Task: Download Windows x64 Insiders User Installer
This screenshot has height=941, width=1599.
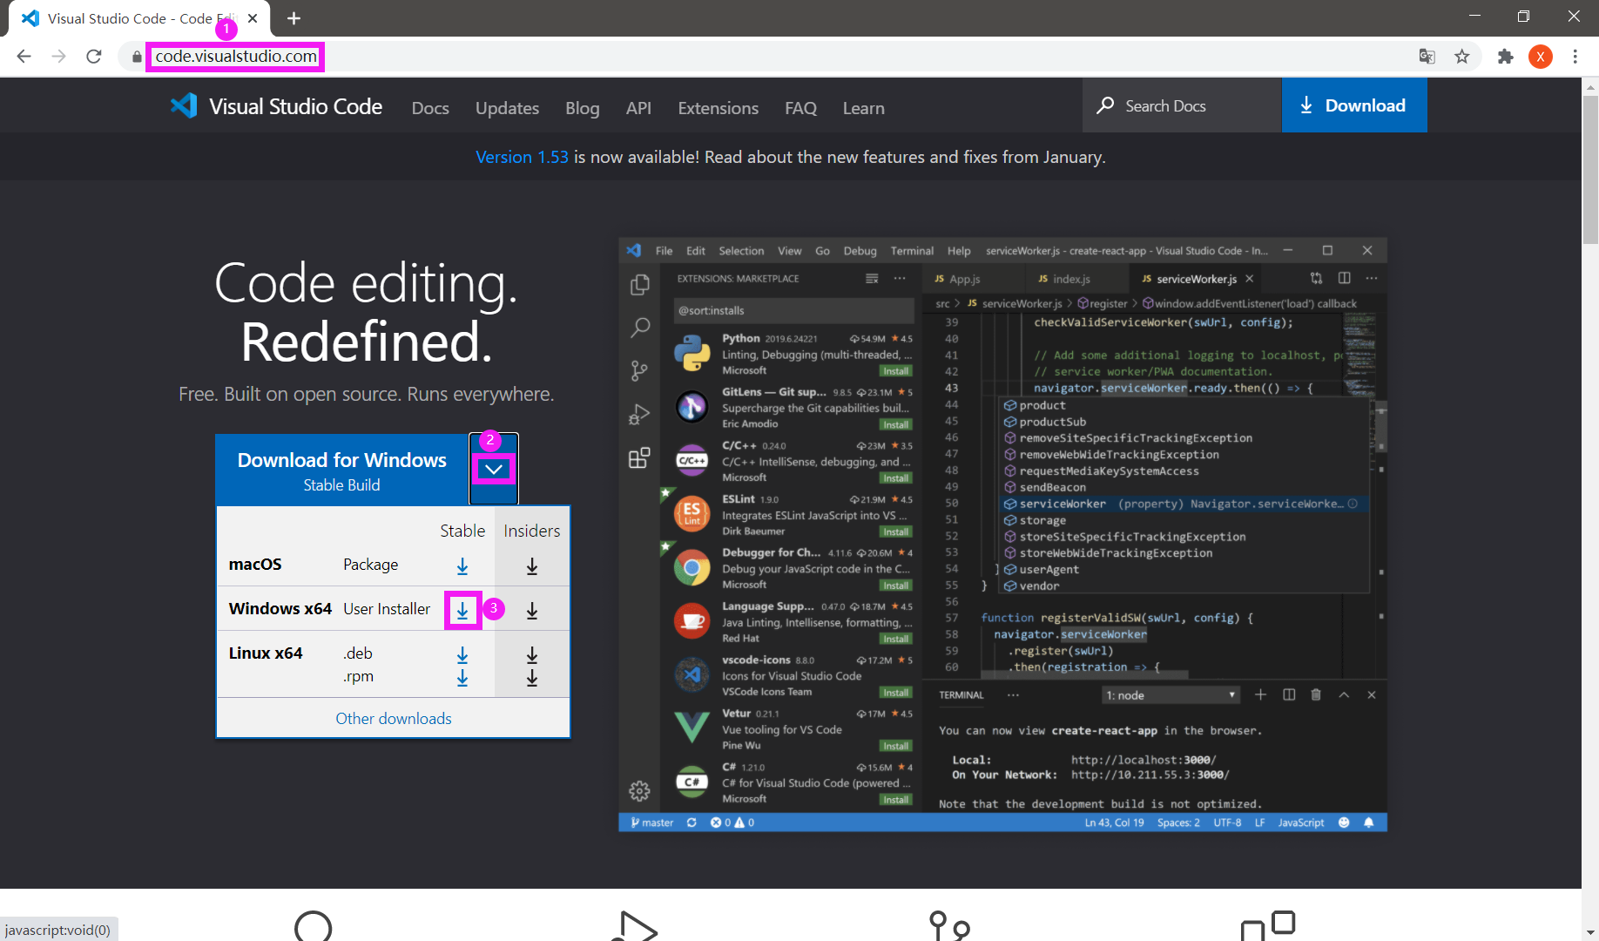Action: pos(532,611)
